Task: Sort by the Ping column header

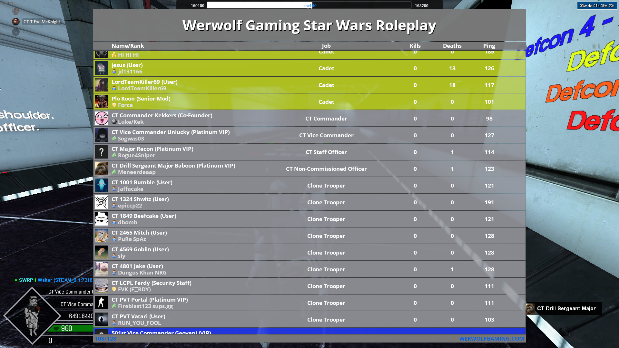Action: [489, 46]
